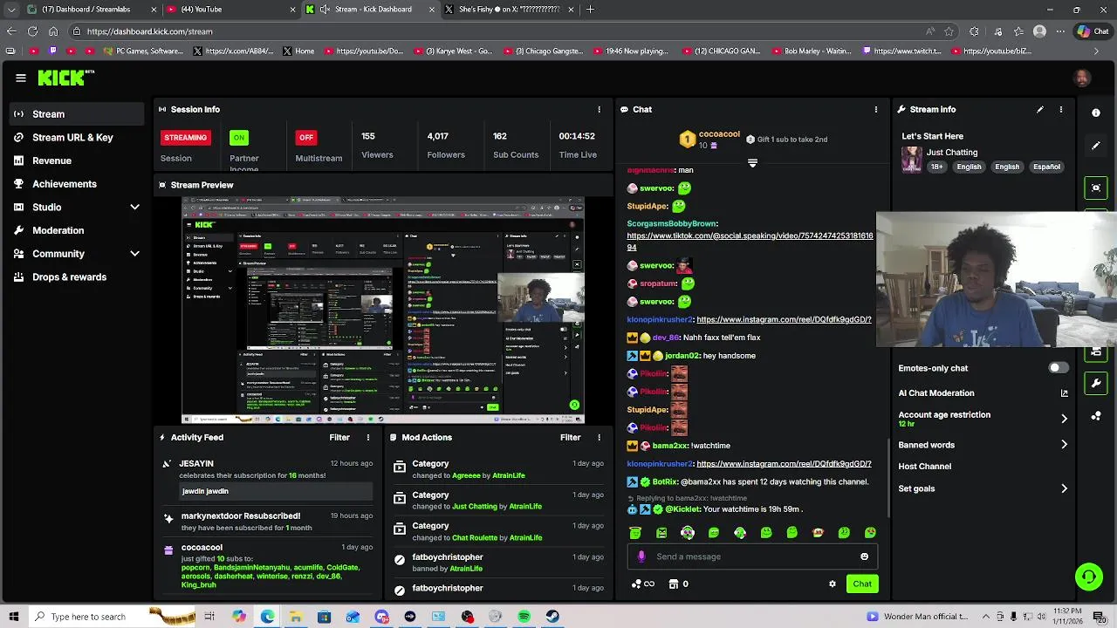The image size is (1117, 628).
Task: Click the info icon in right sidebar
Action: tap(1096, 113)
